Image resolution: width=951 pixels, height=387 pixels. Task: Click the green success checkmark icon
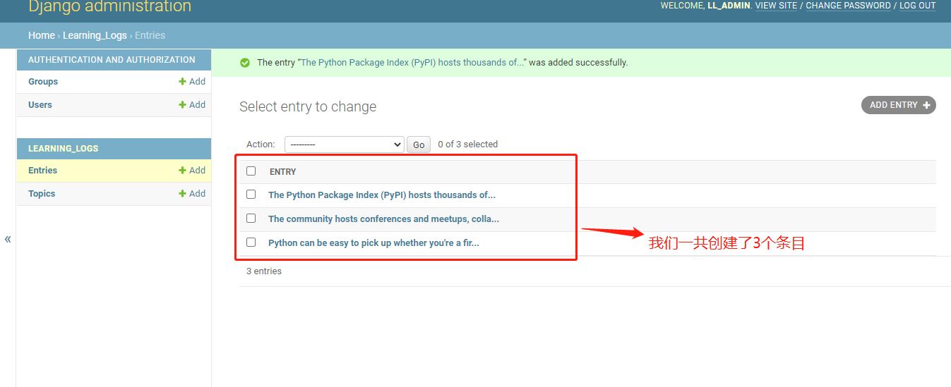click(x=245, y=63)
